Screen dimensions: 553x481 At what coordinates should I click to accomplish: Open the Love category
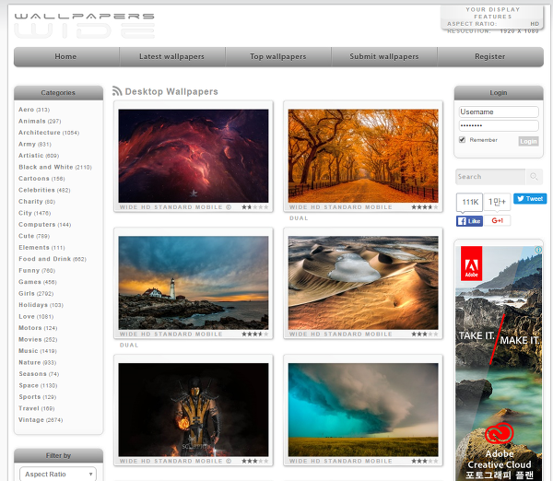(x=36, y=316)
